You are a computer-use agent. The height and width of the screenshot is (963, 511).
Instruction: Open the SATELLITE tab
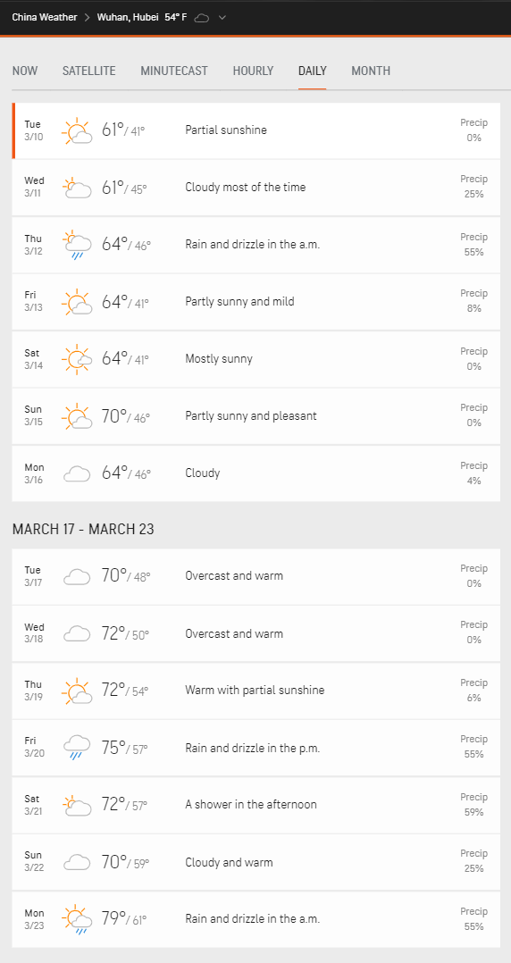tap(89, 71)
